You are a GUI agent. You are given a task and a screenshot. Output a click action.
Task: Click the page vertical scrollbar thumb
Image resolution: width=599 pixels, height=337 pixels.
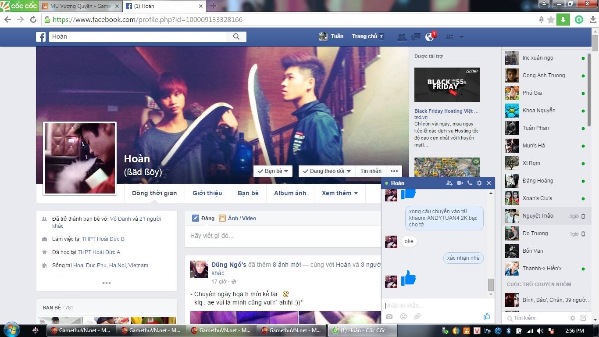tap(595, 43)
